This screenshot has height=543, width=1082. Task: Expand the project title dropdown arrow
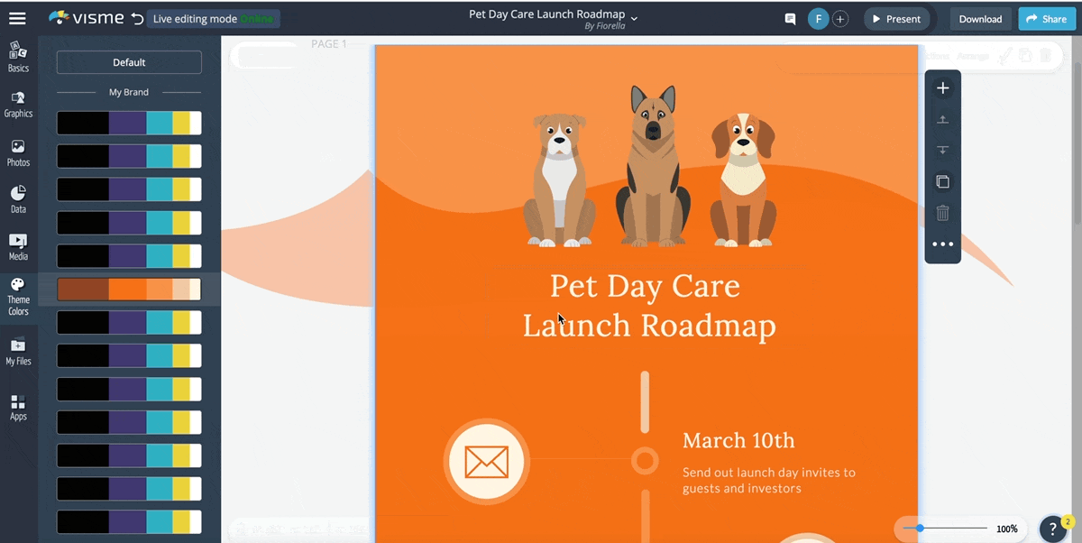634,18
